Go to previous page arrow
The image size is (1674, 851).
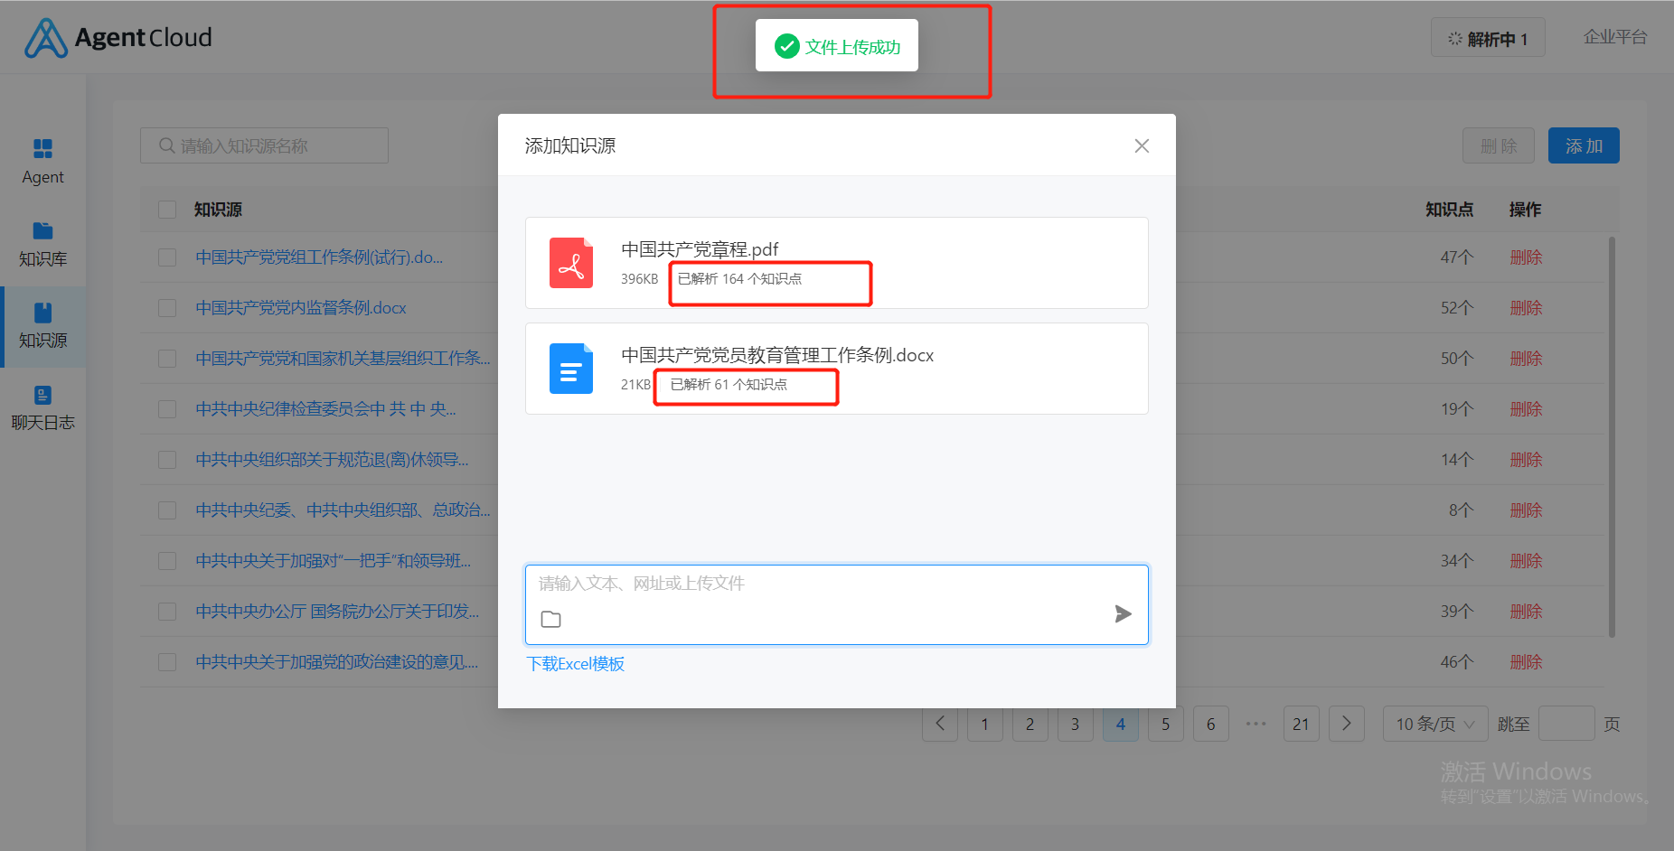click(x=940, y=724)
